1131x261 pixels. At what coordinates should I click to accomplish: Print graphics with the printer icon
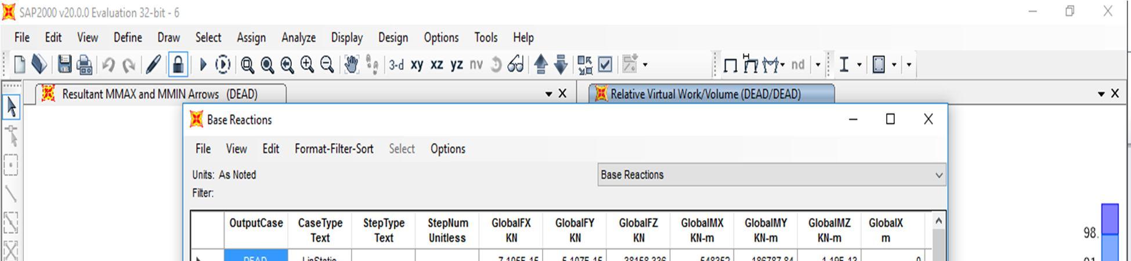click(85, 64)
